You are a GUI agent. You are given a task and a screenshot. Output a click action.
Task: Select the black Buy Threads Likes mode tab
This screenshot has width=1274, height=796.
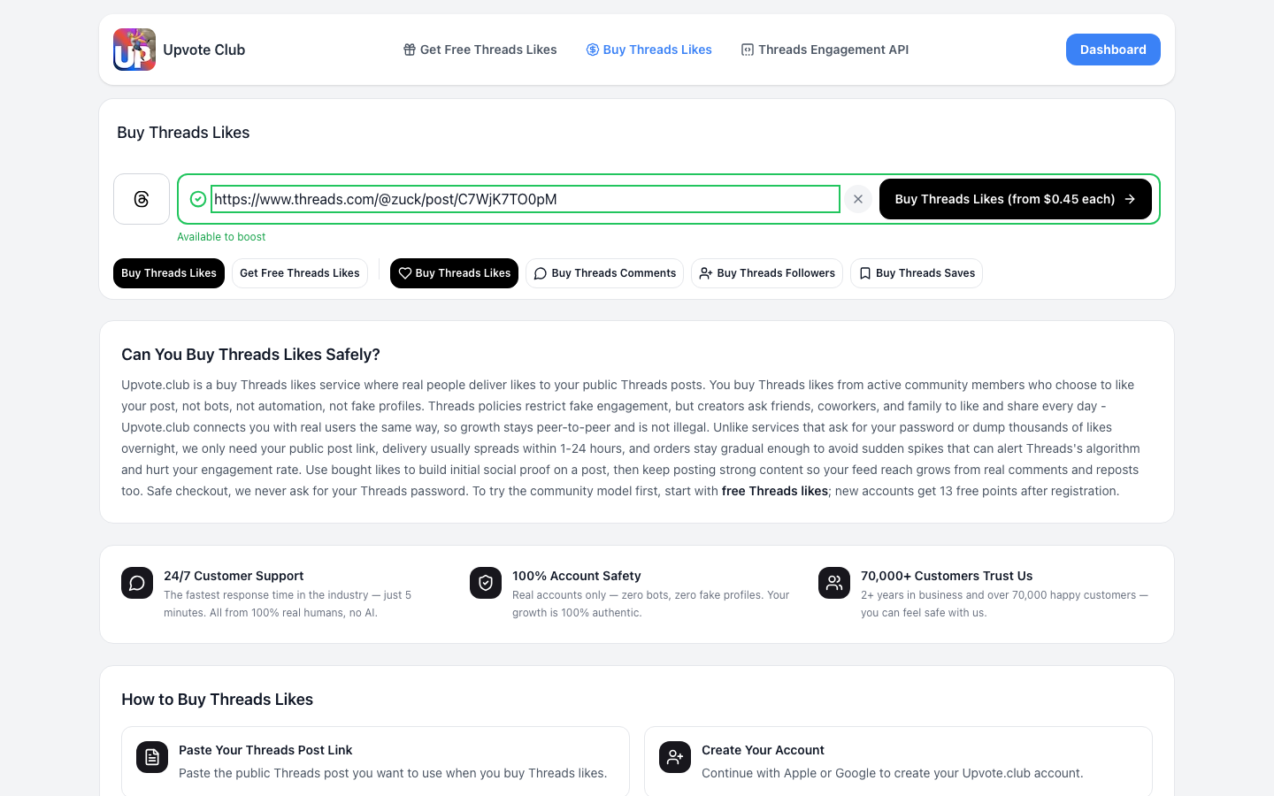(169, 273)
